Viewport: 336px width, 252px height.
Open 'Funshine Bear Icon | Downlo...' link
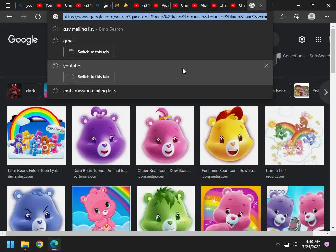(229, 171)
